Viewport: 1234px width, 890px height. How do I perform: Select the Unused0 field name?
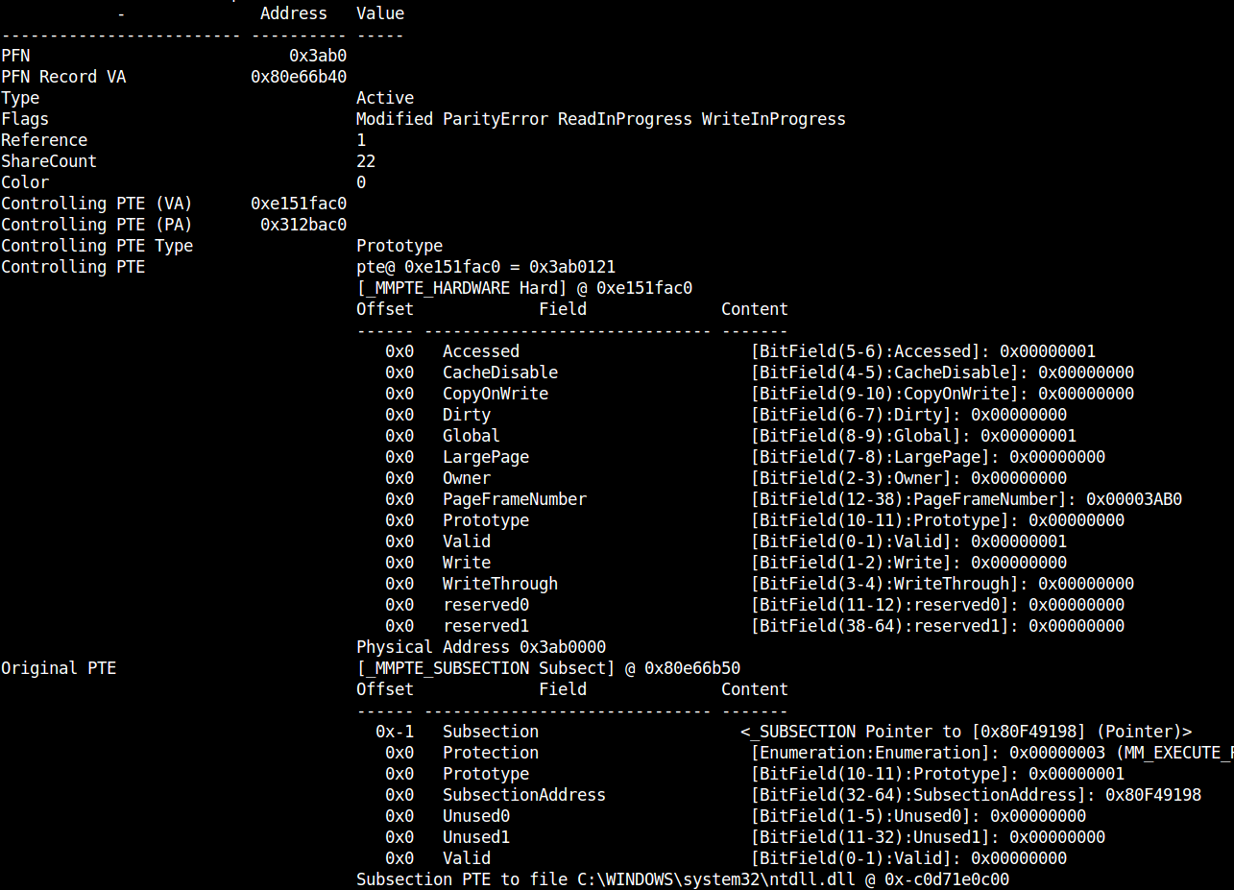click(476, 816)
